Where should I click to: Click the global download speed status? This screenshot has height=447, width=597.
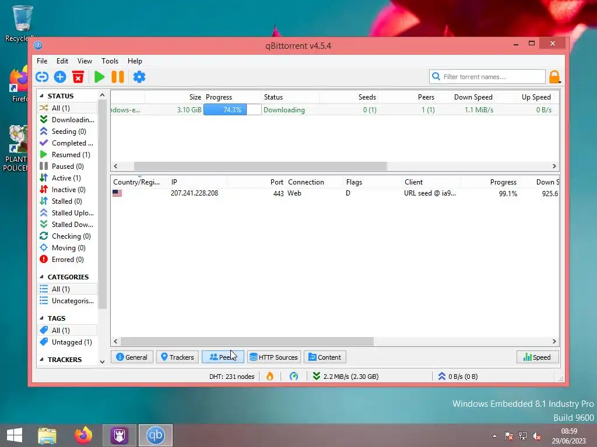tap(346, 377)
